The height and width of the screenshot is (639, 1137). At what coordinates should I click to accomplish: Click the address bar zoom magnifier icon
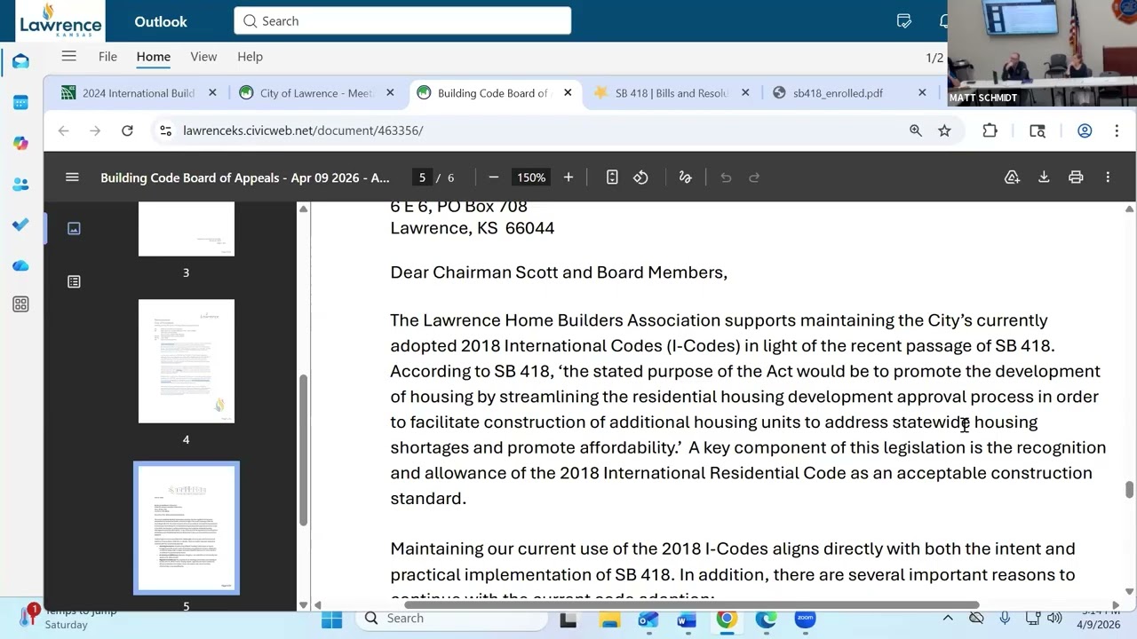pyautogui.click(x=915, y=130)
